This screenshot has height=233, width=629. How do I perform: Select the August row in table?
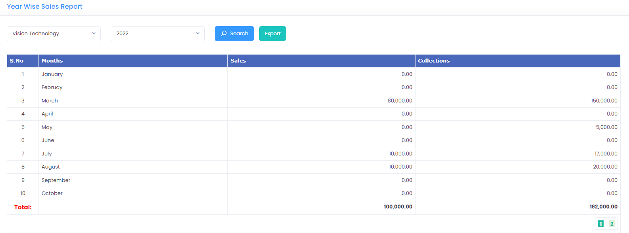coord(51,167)
